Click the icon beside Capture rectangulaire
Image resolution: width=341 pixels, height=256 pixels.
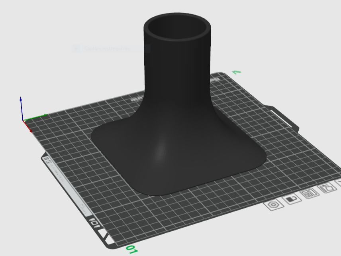[x=76, y=48]
